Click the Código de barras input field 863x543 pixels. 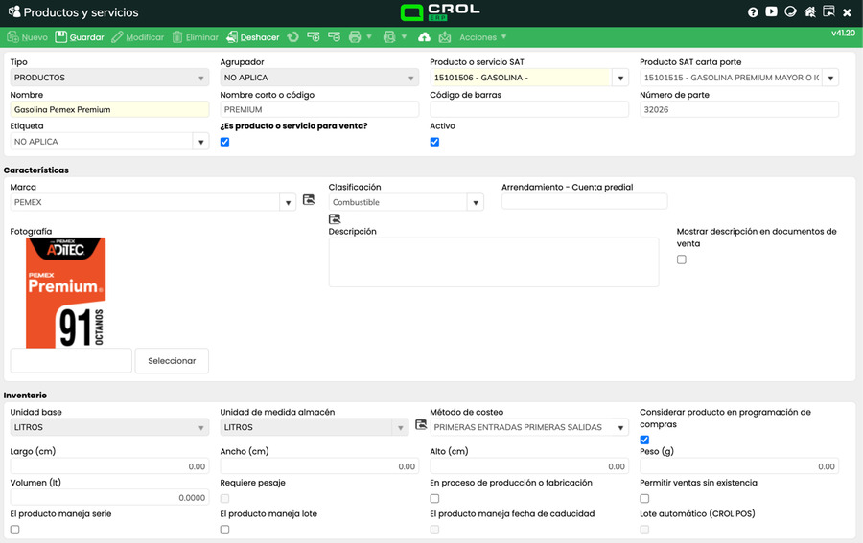click(x=529, y=110)
